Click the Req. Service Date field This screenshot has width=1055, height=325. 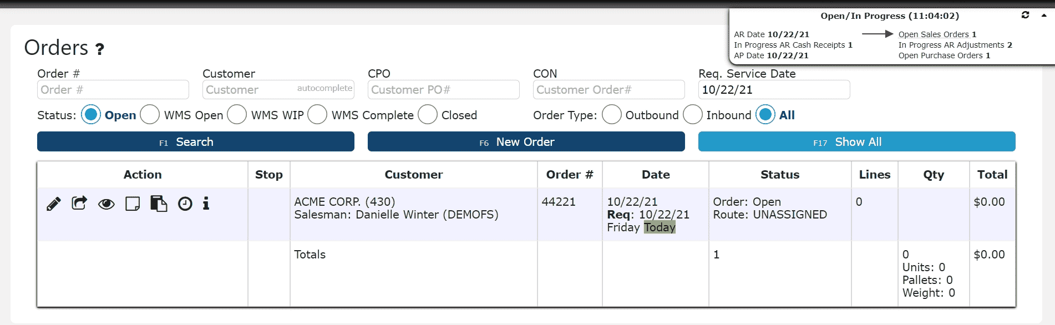pyautogui.click(x=774, y=90)
